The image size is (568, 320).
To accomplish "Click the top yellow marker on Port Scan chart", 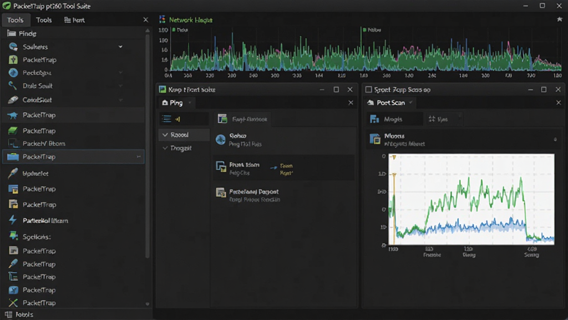I will [394, 157].
